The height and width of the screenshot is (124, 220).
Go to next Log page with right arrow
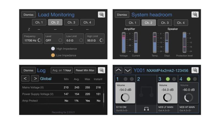(35, 79)
